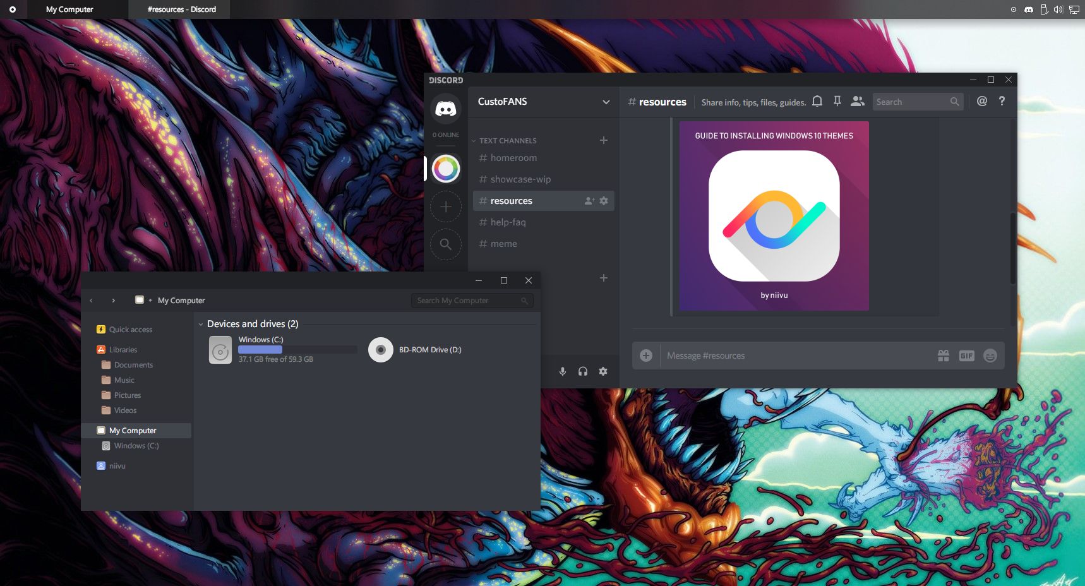1085x586 pixels.
Task: Toggle headphones deafen in Discord
Action: [x=583, y=371]
